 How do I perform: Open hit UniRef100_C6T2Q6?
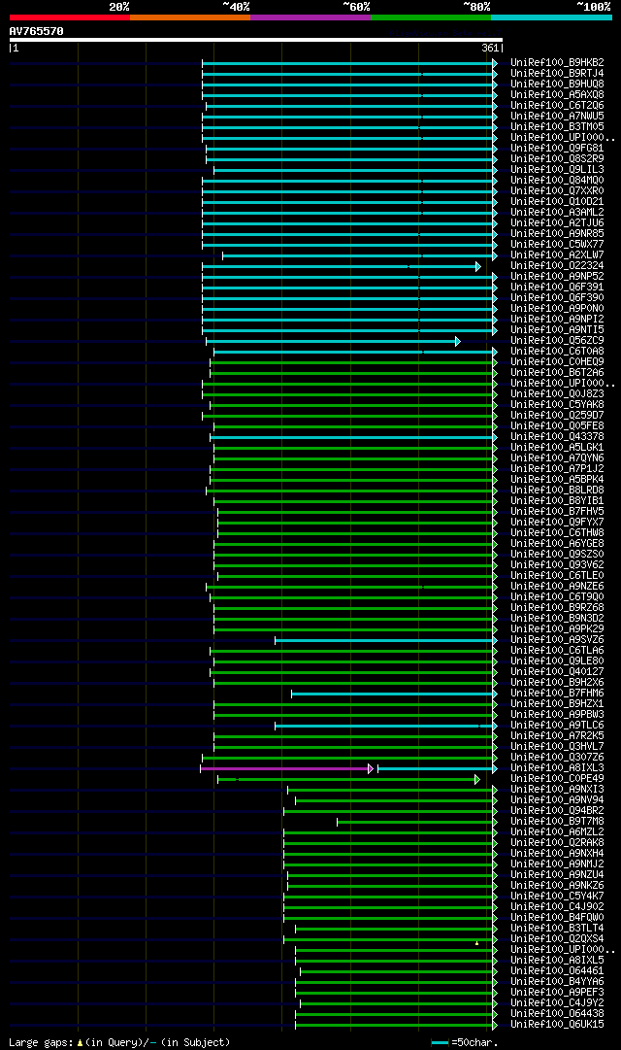[x=557, y=105]
